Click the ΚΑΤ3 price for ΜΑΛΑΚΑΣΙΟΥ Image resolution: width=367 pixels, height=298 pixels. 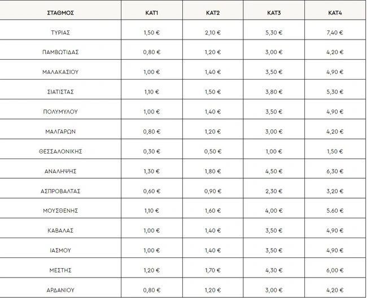coord(274,72)
